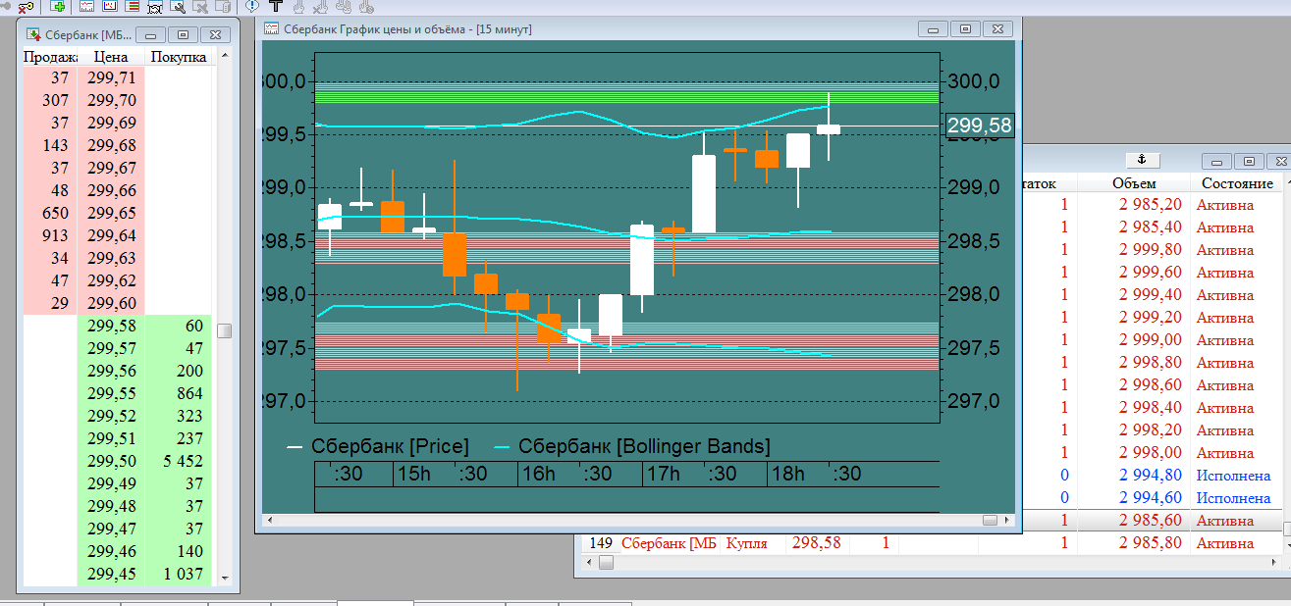Click the order book scrollbar down arrow
This screenshot has height=606, width=1291.
[x=224, y=578]
